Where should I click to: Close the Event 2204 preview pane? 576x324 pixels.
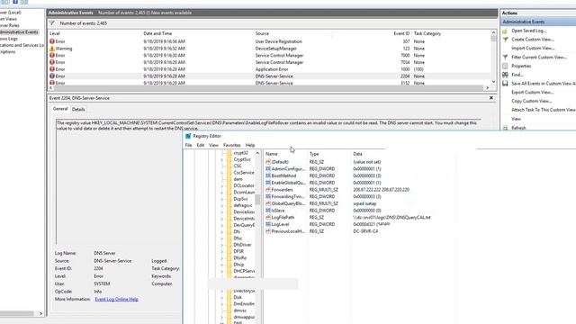tap(491, 98)
